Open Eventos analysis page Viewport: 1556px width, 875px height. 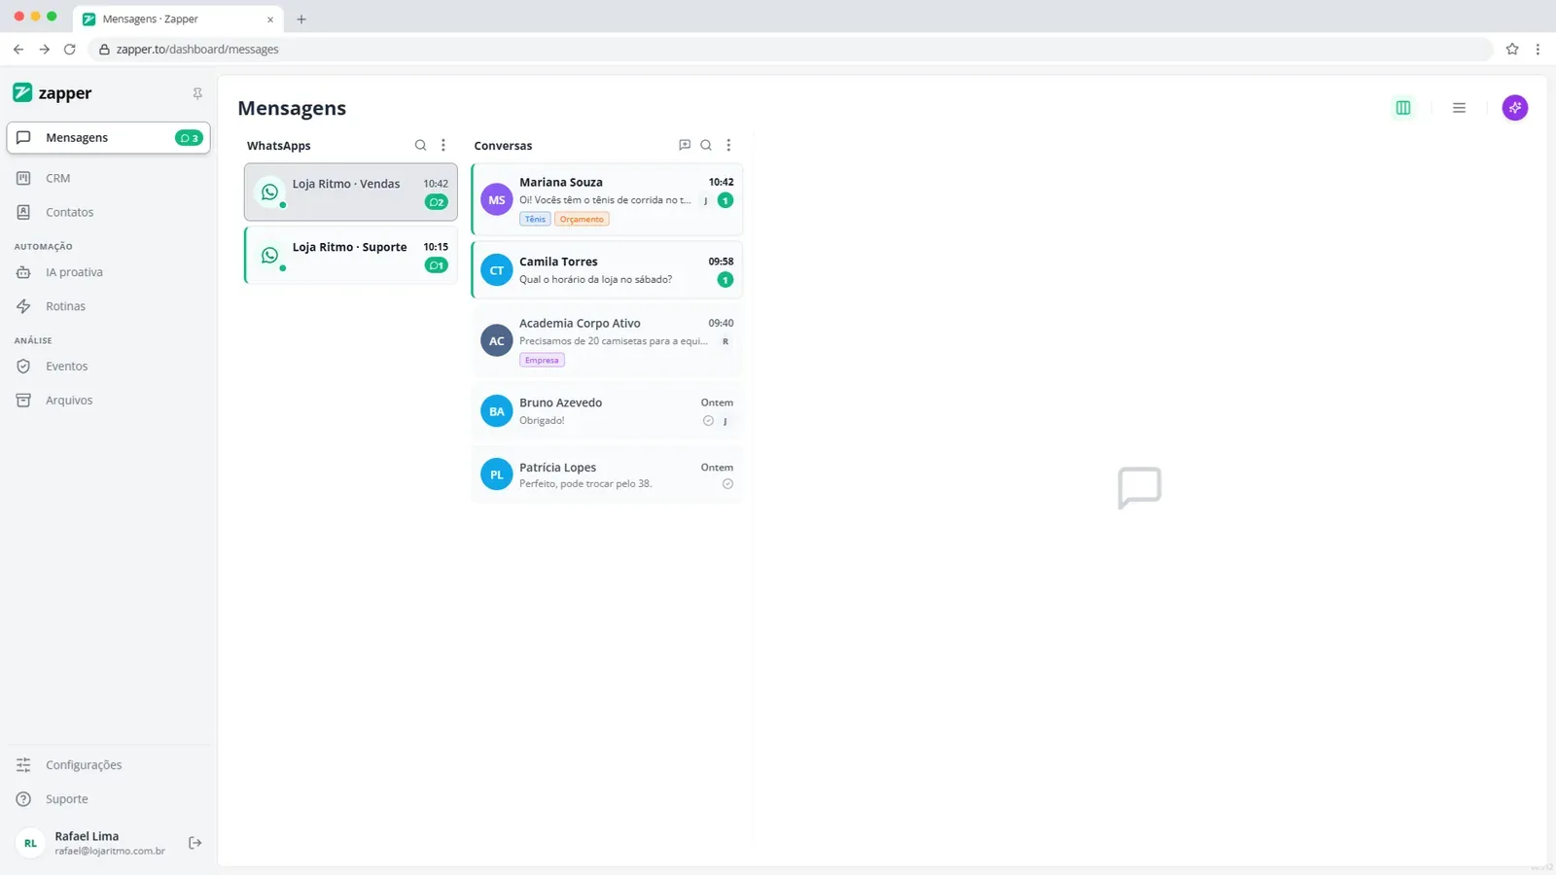[108, 367]
